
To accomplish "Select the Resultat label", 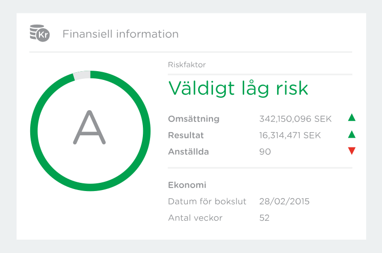I will tap(186, 135).
